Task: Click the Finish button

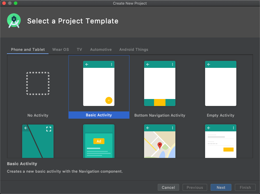Action: [245, 187]
